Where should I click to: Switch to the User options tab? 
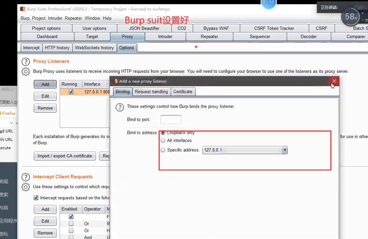94,28
